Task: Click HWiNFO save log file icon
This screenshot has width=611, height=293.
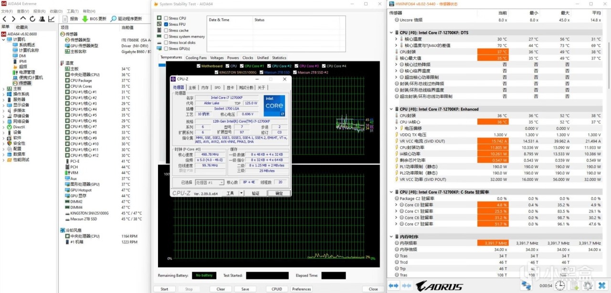Action: 575,285
